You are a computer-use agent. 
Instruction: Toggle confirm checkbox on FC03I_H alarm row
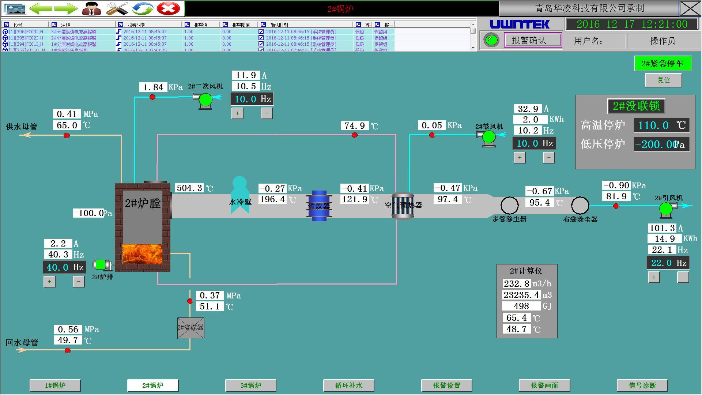coord(261,32)
